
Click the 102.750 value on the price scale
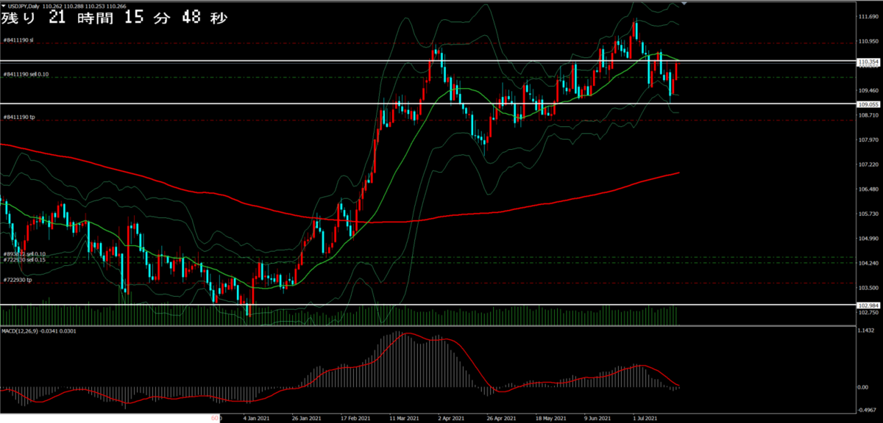point(869,312)
